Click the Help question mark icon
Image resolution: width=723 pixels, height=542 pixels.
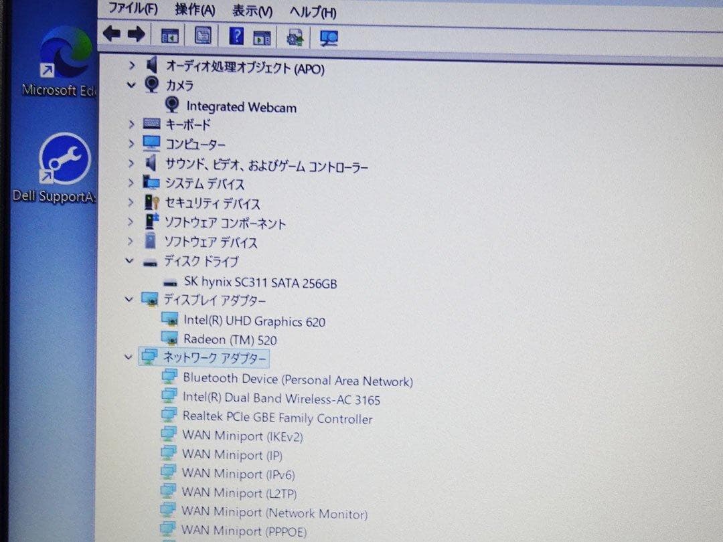[x=236, y=35]
